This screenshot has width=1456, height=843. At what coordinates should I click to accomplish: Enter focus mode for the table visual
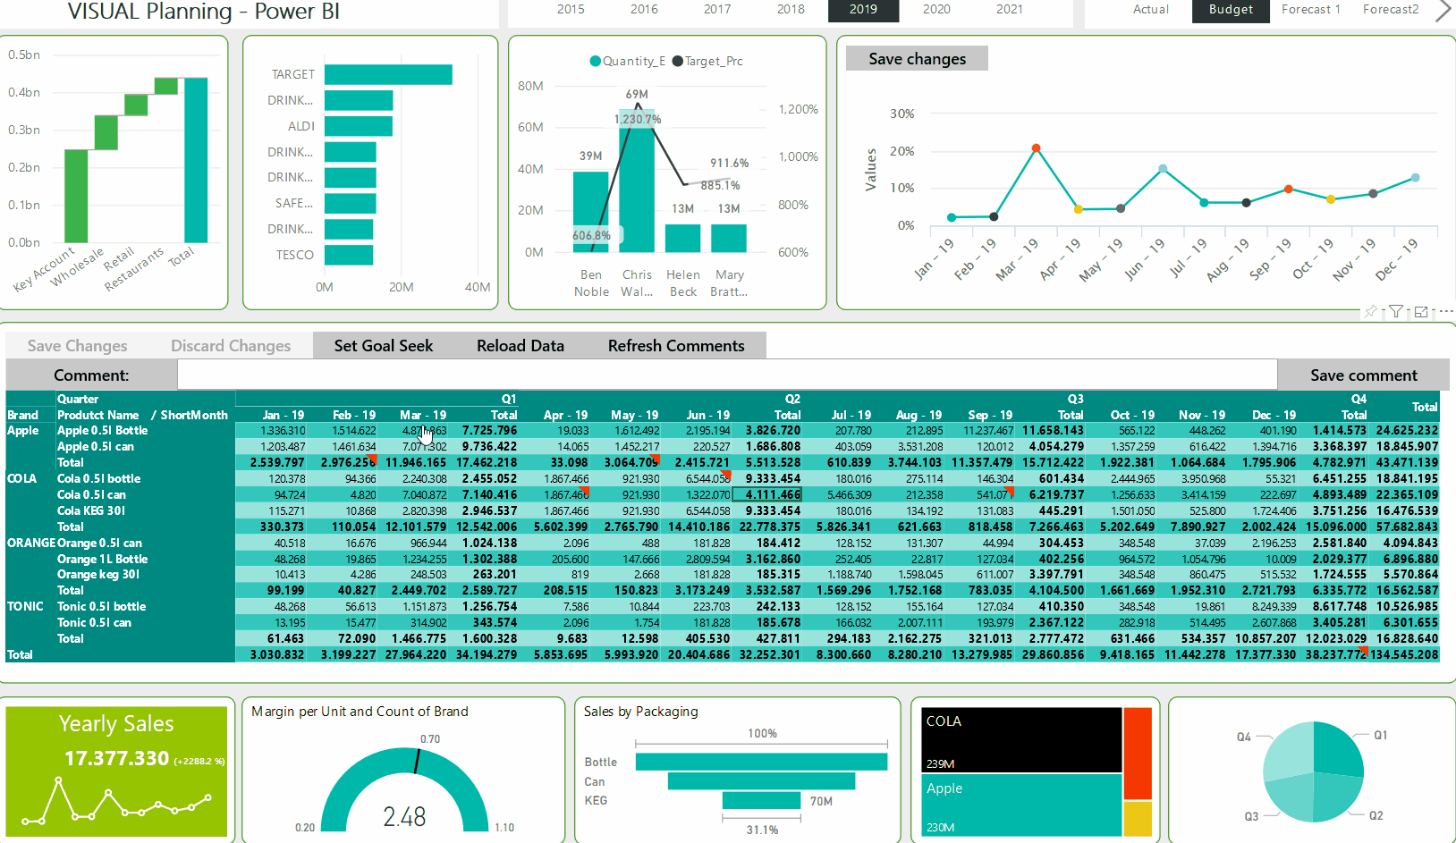1421,311
